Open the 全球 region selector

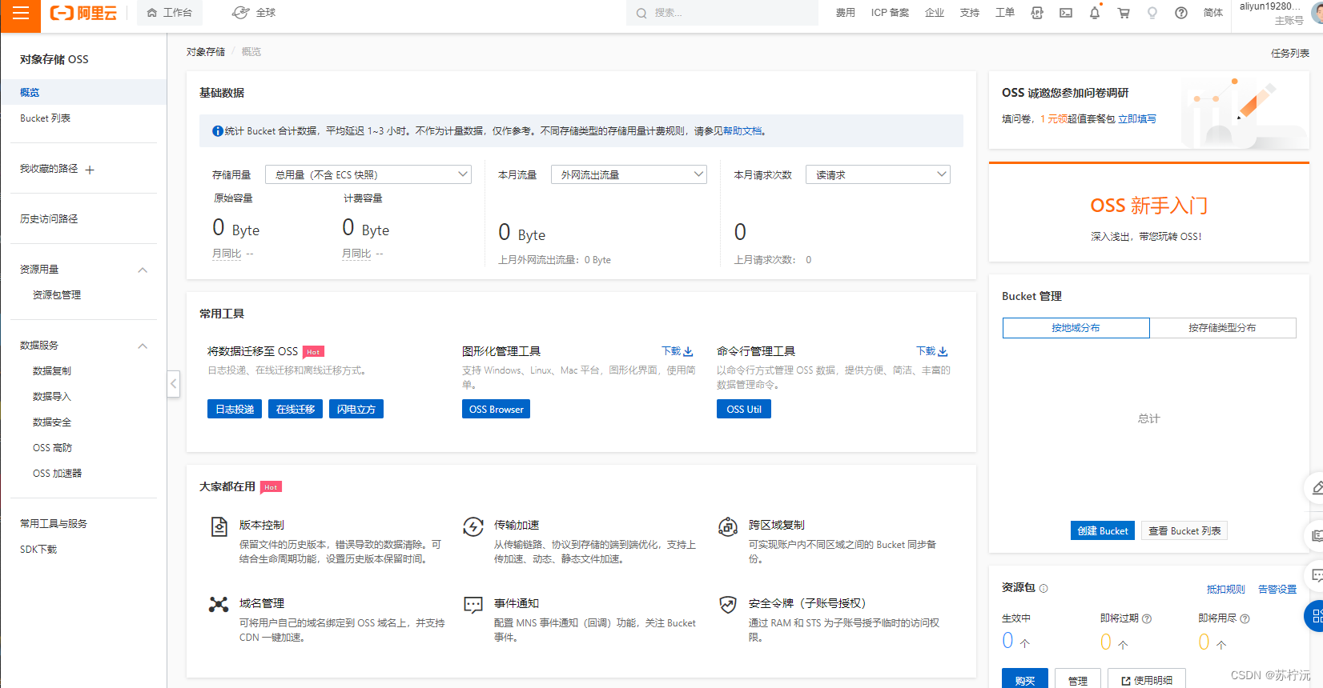(254, 13)
